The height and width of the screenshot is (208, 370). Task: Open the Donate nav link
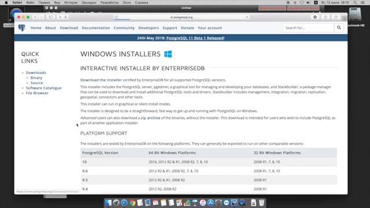coord(187,28)
